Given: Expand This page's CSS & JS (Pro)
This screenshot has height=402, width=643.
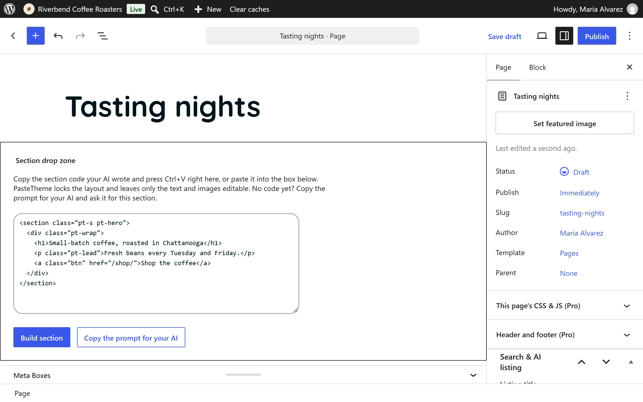Looking at the screenshot, I should [565, 306].
